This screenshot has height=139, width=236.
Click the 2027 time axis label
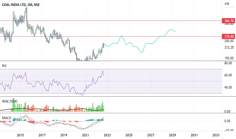click(151, 135)
